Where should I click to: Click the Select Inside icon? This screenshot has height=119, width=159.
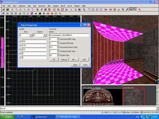point(49,10)
